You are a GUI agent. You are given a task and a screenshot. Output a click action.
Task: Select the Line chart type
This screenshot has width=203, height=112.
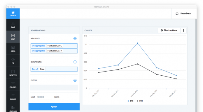tap(13, 37)
